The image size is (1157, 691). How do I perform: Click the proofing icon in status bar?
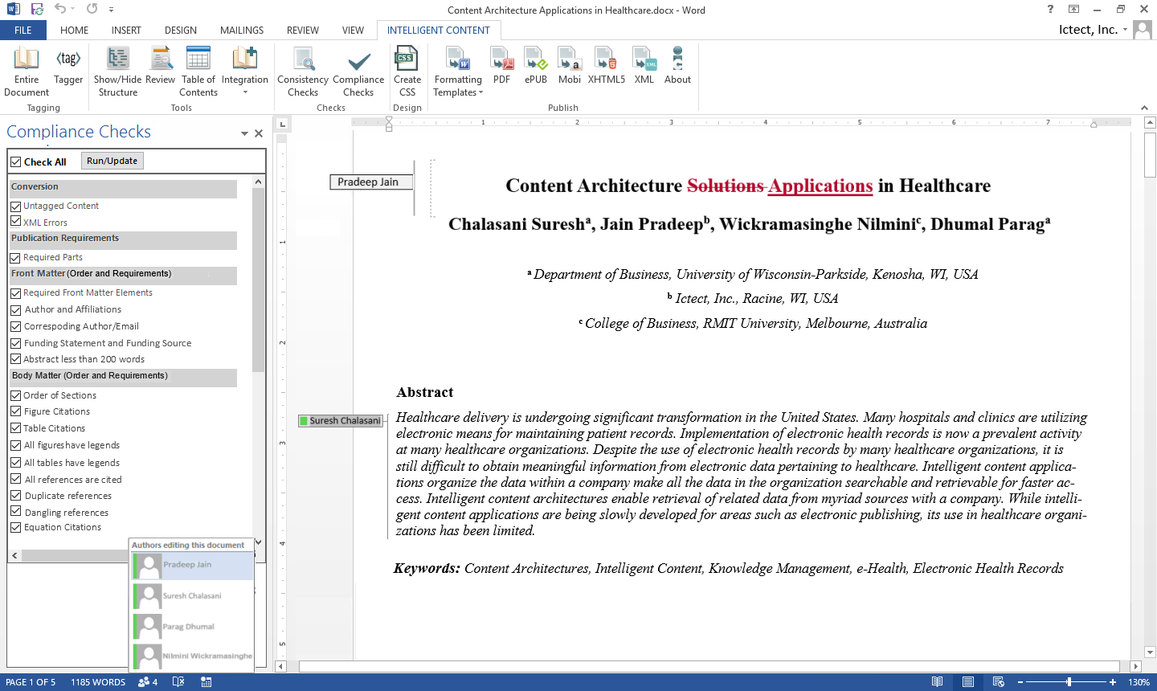pos(178,682)
